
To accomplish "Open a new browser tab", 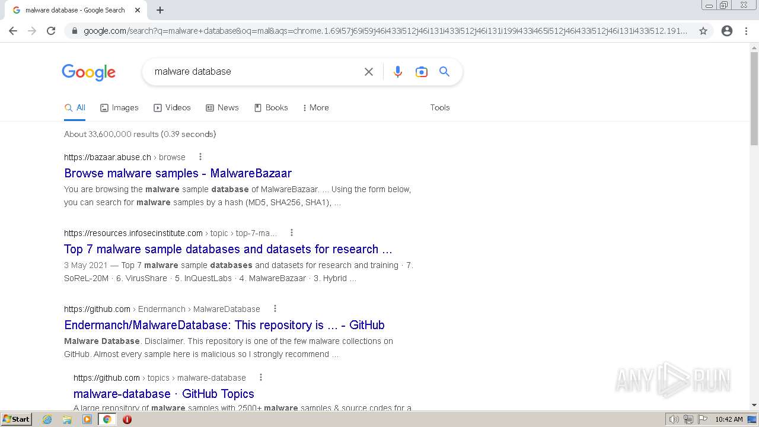I will (160, 10).
